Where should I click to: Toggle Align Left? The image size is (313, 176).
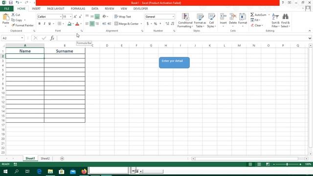[x=87, y=23]
